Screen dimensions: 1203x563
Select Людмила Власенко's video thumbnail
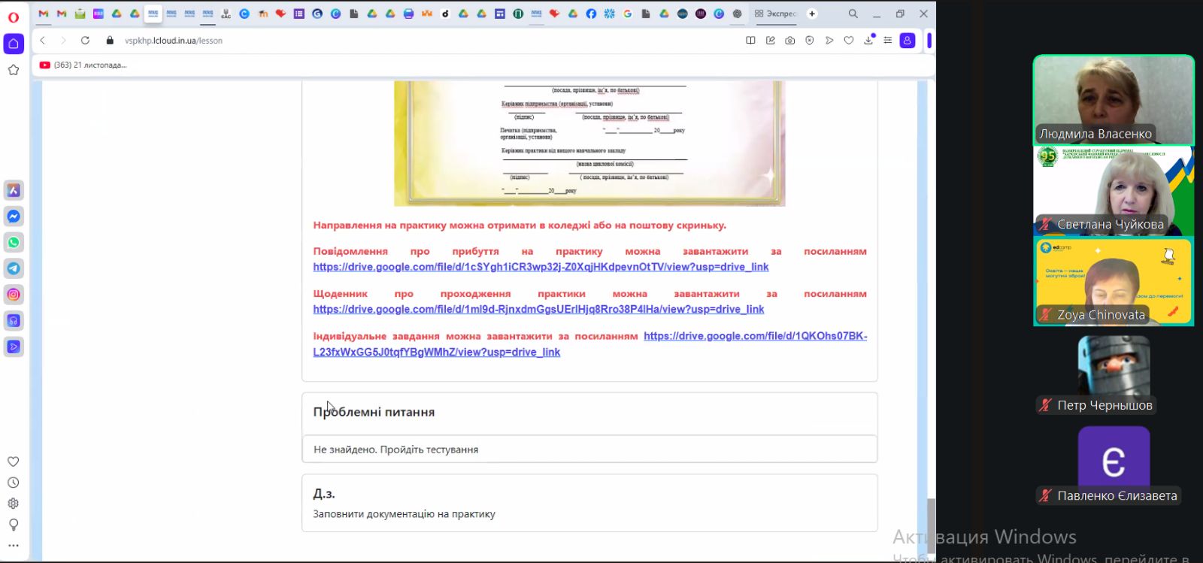1114,99
